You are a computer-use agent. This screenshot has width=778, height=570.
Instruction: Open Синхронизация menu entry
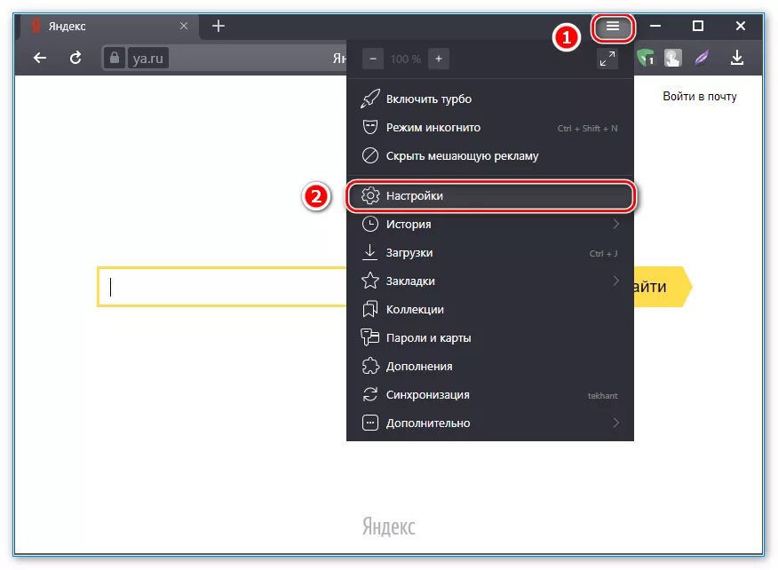(490, 395)
